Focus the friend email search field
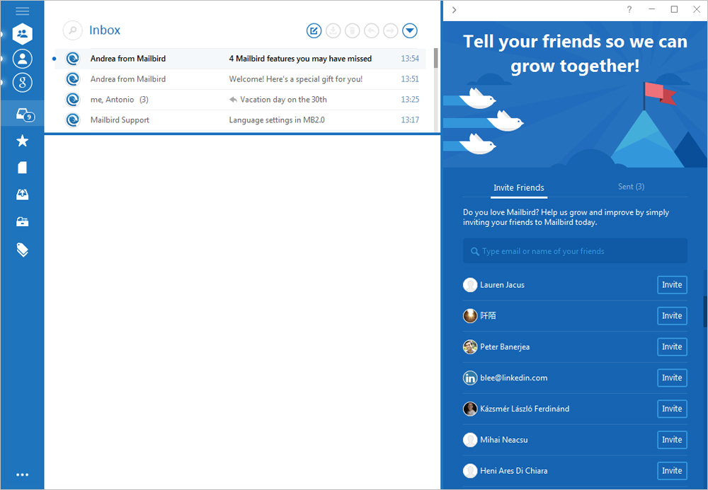 (x=575, y=251)
